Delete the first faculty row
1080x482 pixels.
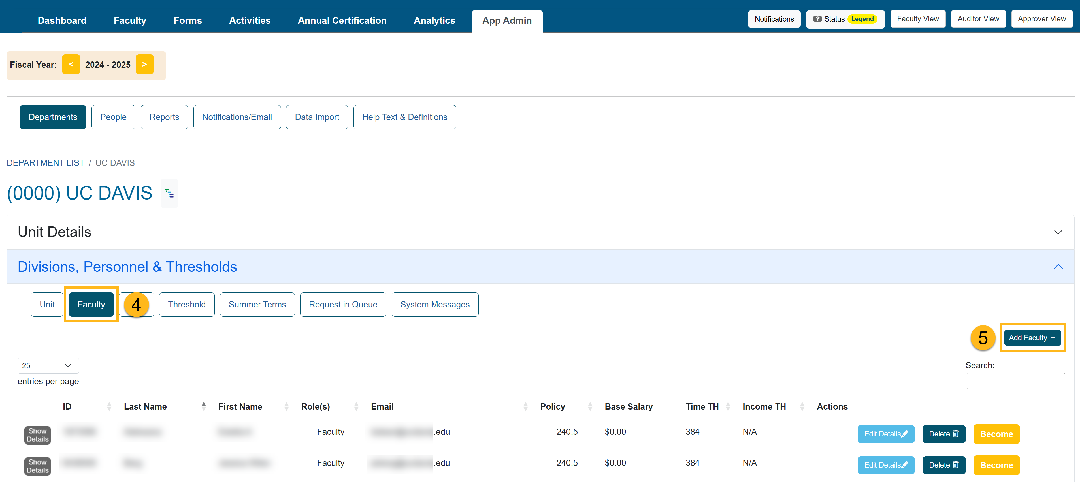pyautogui.click(x=944, y=434)
